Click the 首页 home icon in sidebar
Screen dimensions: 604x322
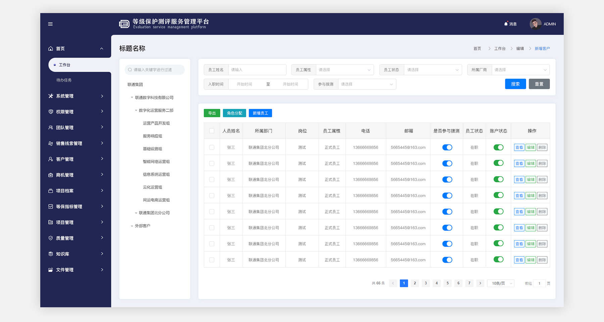tap(51, 49)
